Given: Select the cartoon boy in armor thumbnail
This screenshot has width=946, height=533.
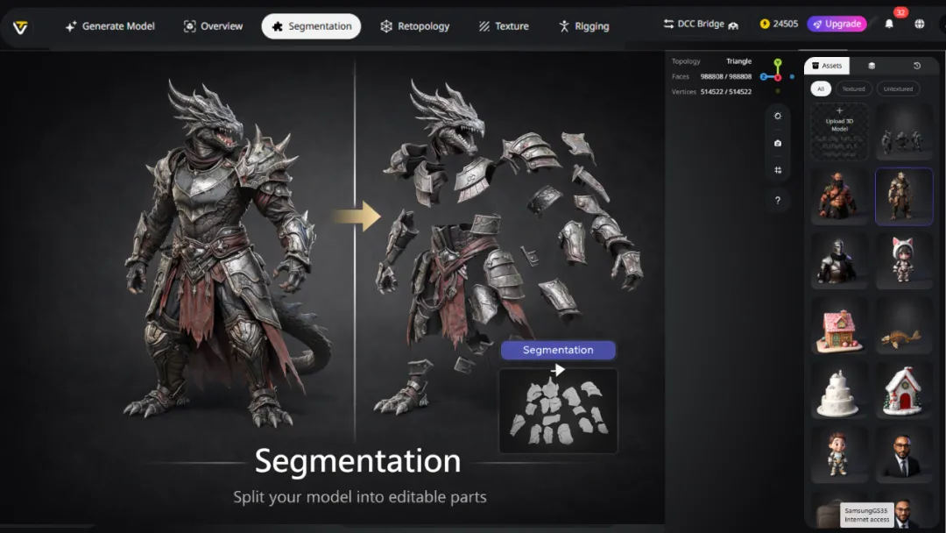Looking at the screenshot, I should 839,455.
